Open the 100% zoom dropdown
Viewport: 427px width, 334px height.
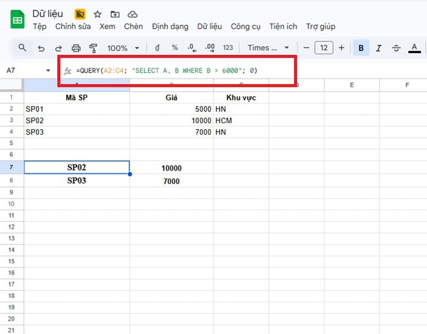tap(123, 48)
